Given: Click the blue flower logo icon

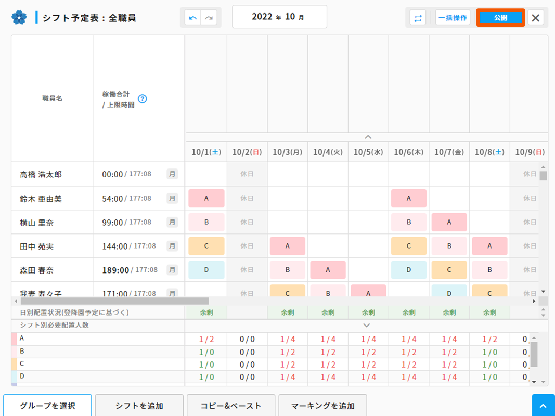Looking at the screenshot, I should (19, 18).
